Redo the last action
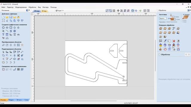191x107 pixels. [x=22, y=21]
